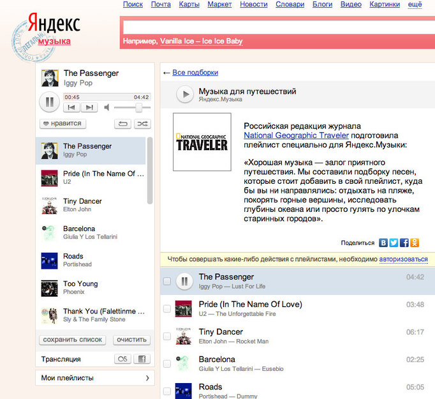
Task: Click 'очистить' button
Action: [x=132, y=340]
